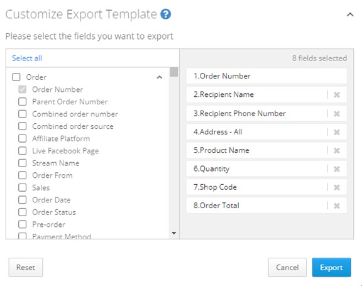Remove Recipient Name field with X icon
This screenshot has width=362, height=286.
click(x=337, y=95)
